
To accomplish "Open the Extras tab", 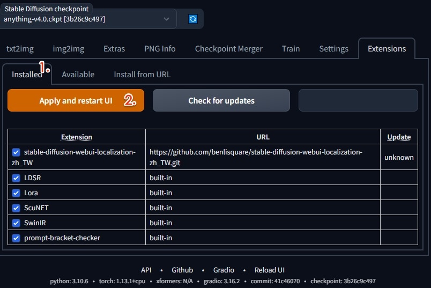I will click(114, 49).
